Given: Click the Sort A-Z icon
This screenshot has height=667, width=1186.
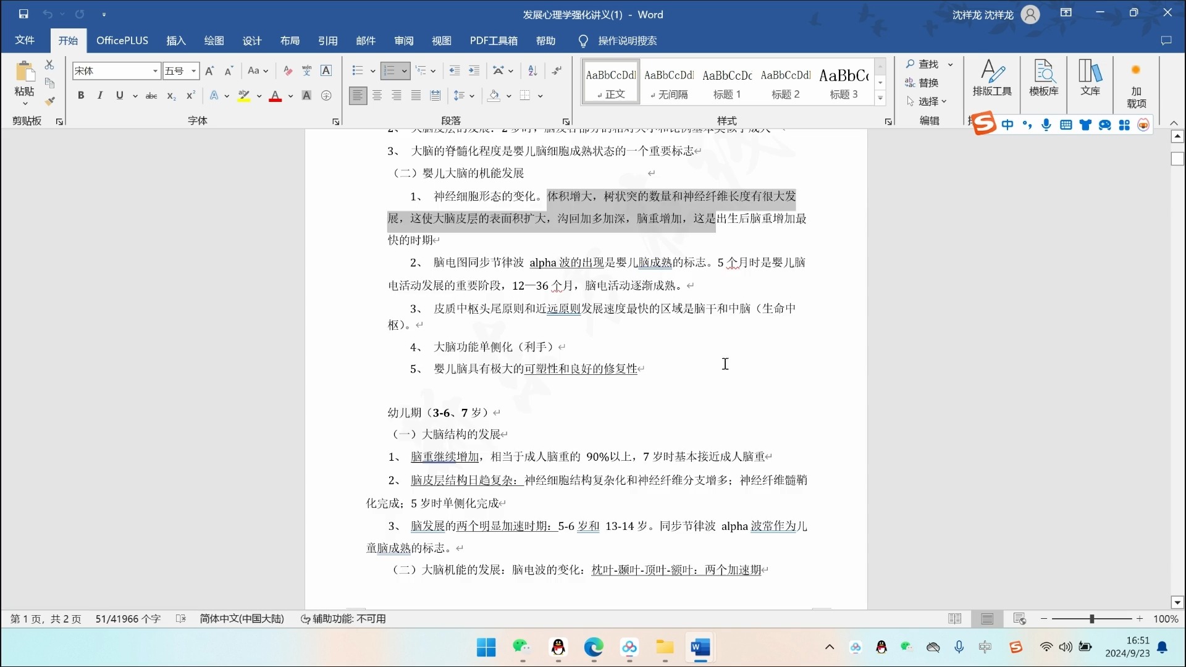Looking at the screenshot, I should (532, 70).
